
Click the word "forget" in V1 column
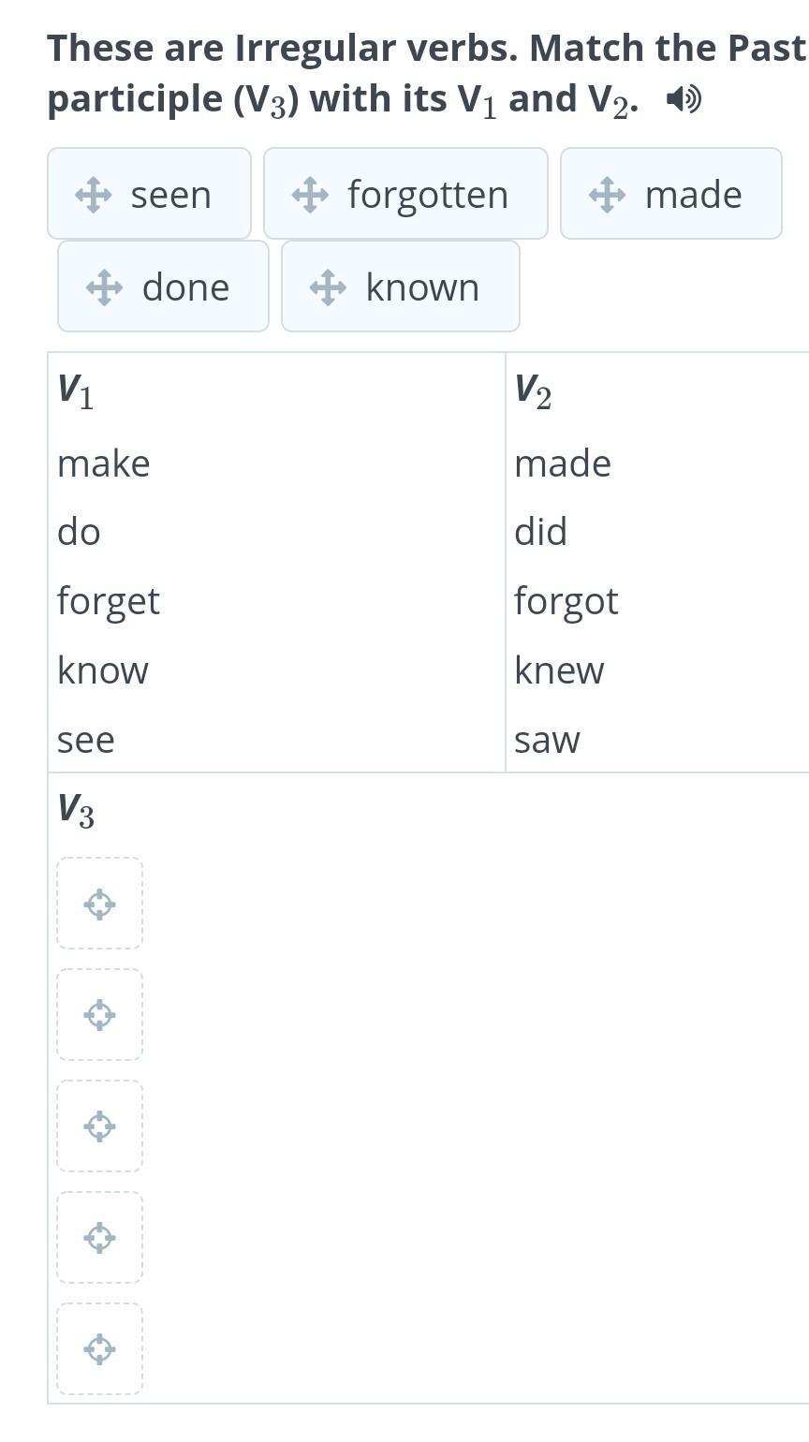click(x=109, y=601)
